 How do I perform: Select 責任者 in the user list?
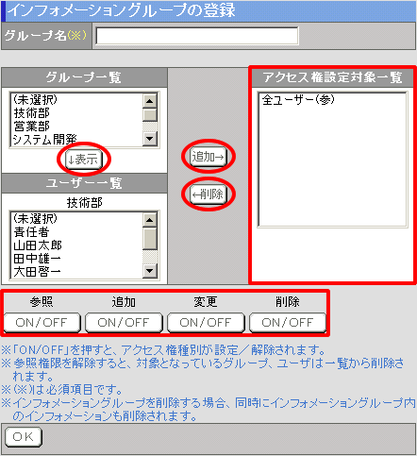pyautogui.click(x=31, y=232)
